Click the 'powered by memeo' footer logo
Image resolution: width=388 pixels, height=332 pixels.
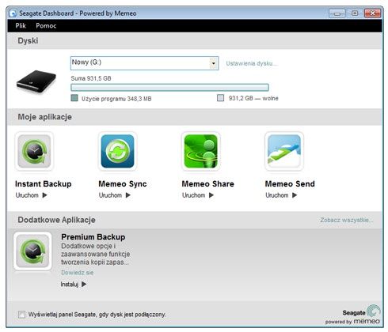[x=352, y=322]
